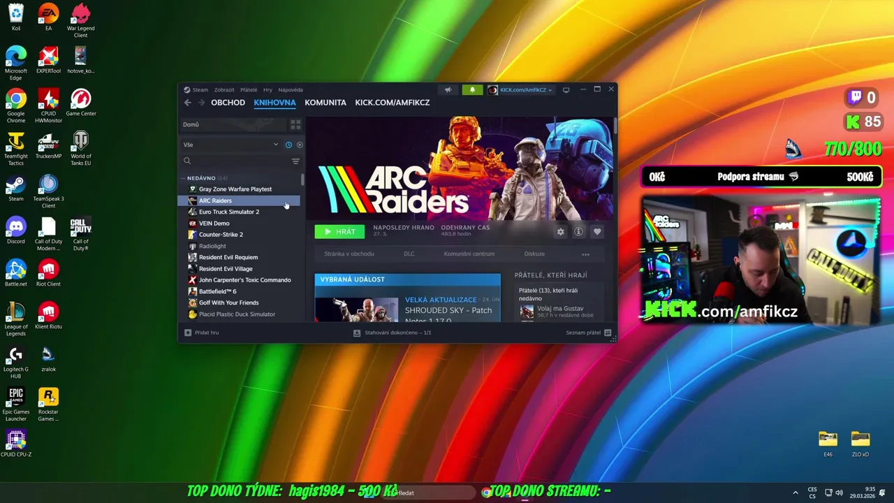Open the Zobrazit menu
This screenshot has width=894, height=503.
[x=224, y=89]
